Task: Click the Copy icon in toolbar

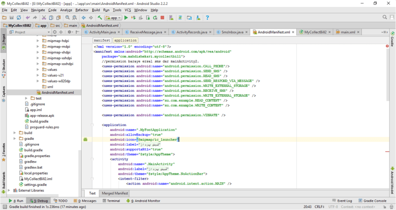Action: tap(51, 18)
